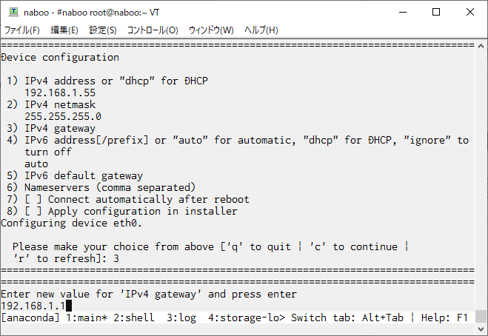Open the 編集(E) menu
The width and height of the screenshot is (488, 336).
click(x=64, y=30)
